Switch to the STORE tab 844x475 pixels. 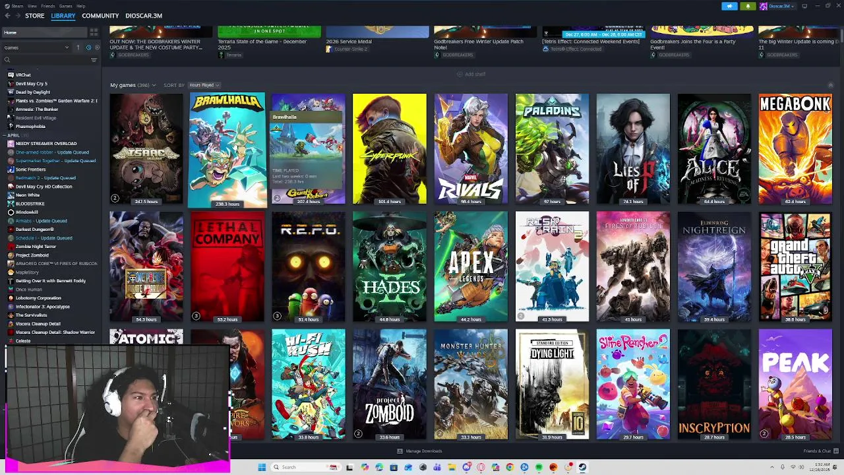tap(35, 16)
